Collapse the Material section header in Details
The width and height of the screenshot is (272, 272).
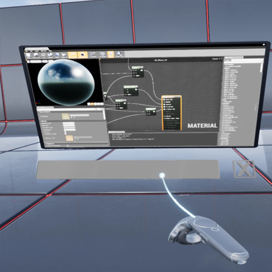[x=44, y=121]
